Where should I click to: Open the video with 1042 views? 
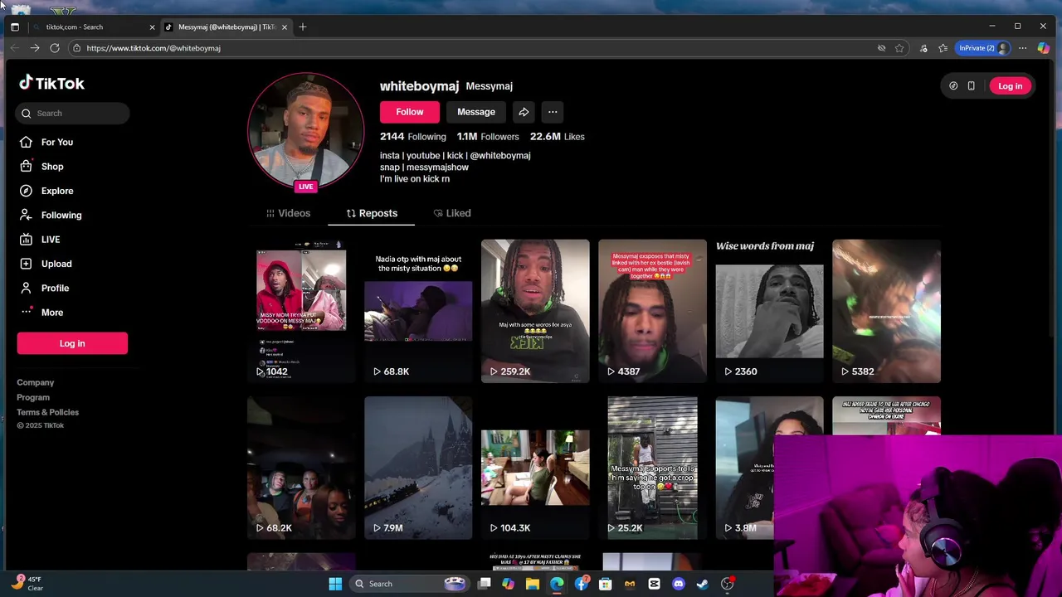pyautogui.click(x=301, y=311)
